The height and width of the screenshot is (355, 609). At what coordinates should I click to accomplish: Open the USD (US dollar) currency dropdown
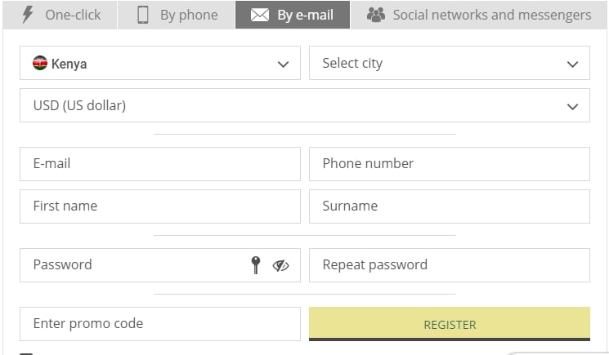[x=305, y=105]
